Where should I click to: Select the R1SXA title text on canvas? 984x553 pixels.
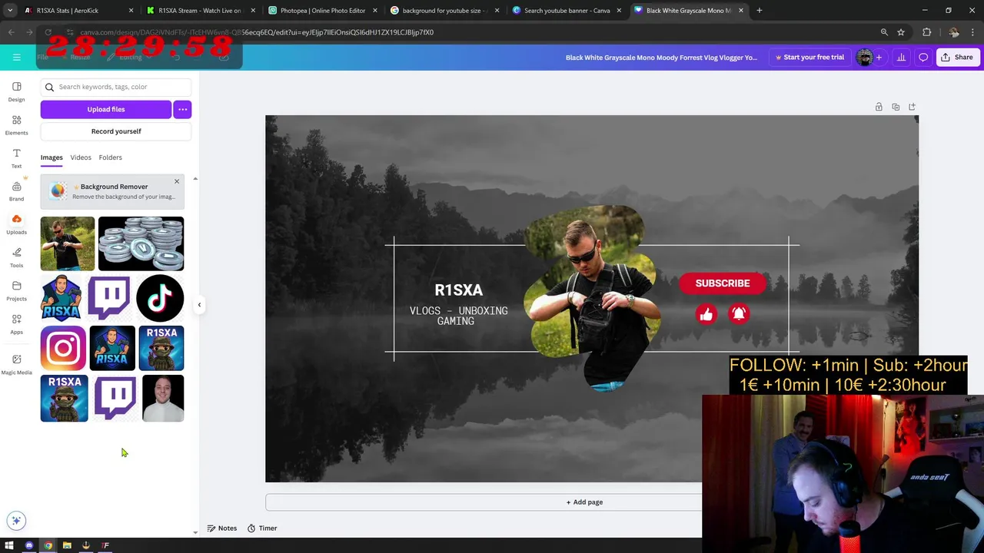coord(459,290)
